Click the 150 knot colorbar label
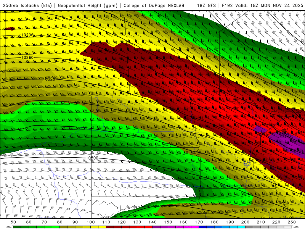Viewport: 305px width, 229px height. 168,222
